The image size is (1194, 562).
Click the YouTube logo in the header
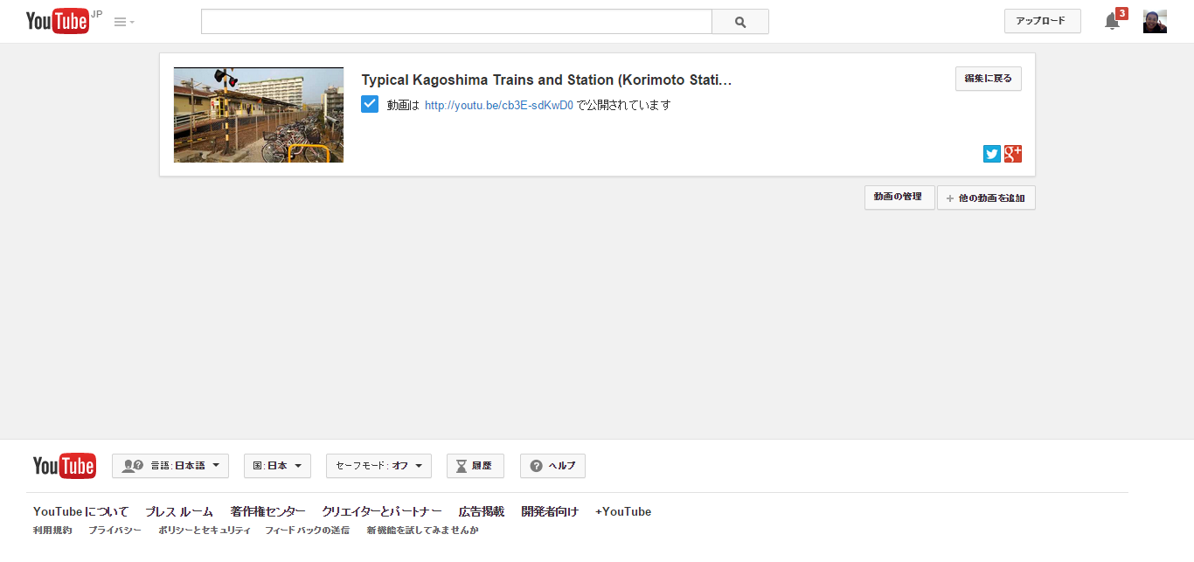point(58,21)
